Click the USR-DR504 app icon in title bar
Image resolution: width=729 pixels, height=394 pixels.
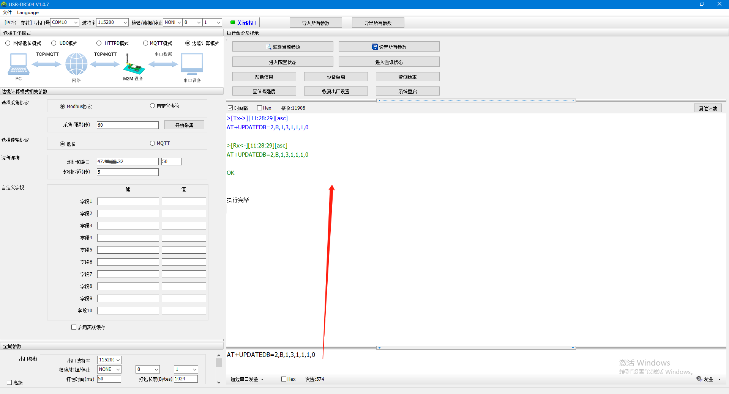[x=4, y=4]
